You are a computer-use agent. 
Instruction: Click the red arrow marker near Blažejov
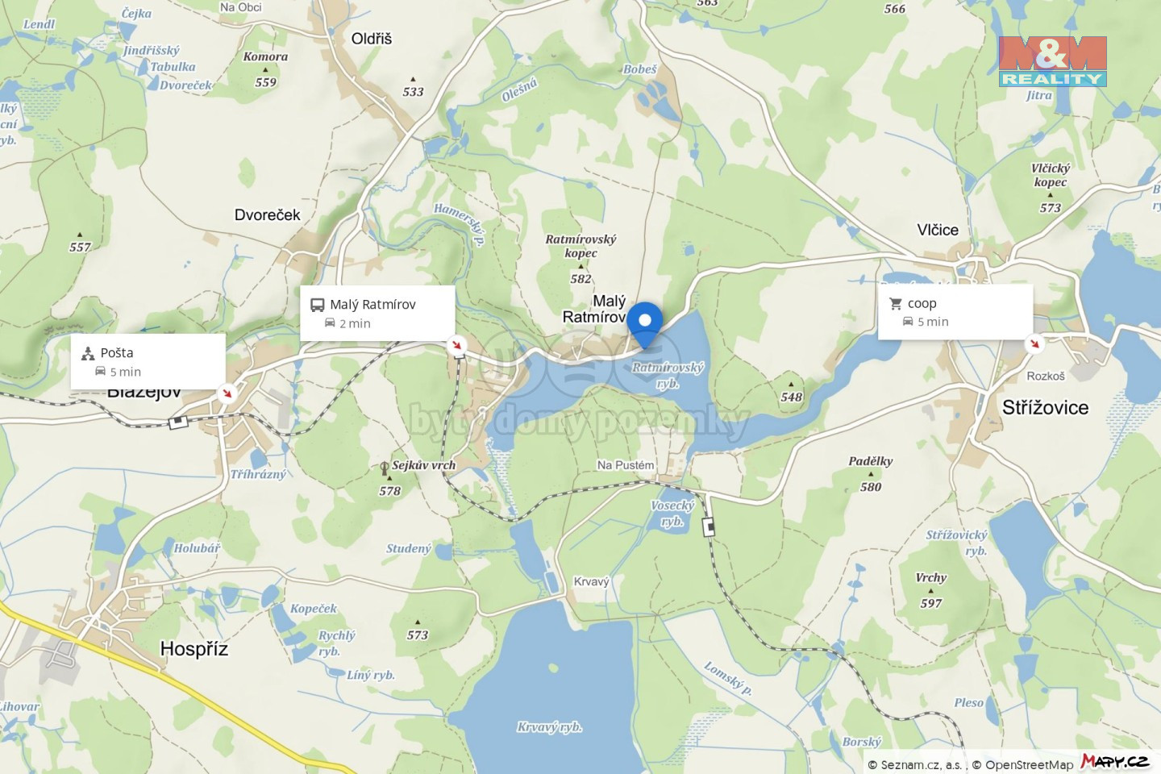click(x=227, y=393)
